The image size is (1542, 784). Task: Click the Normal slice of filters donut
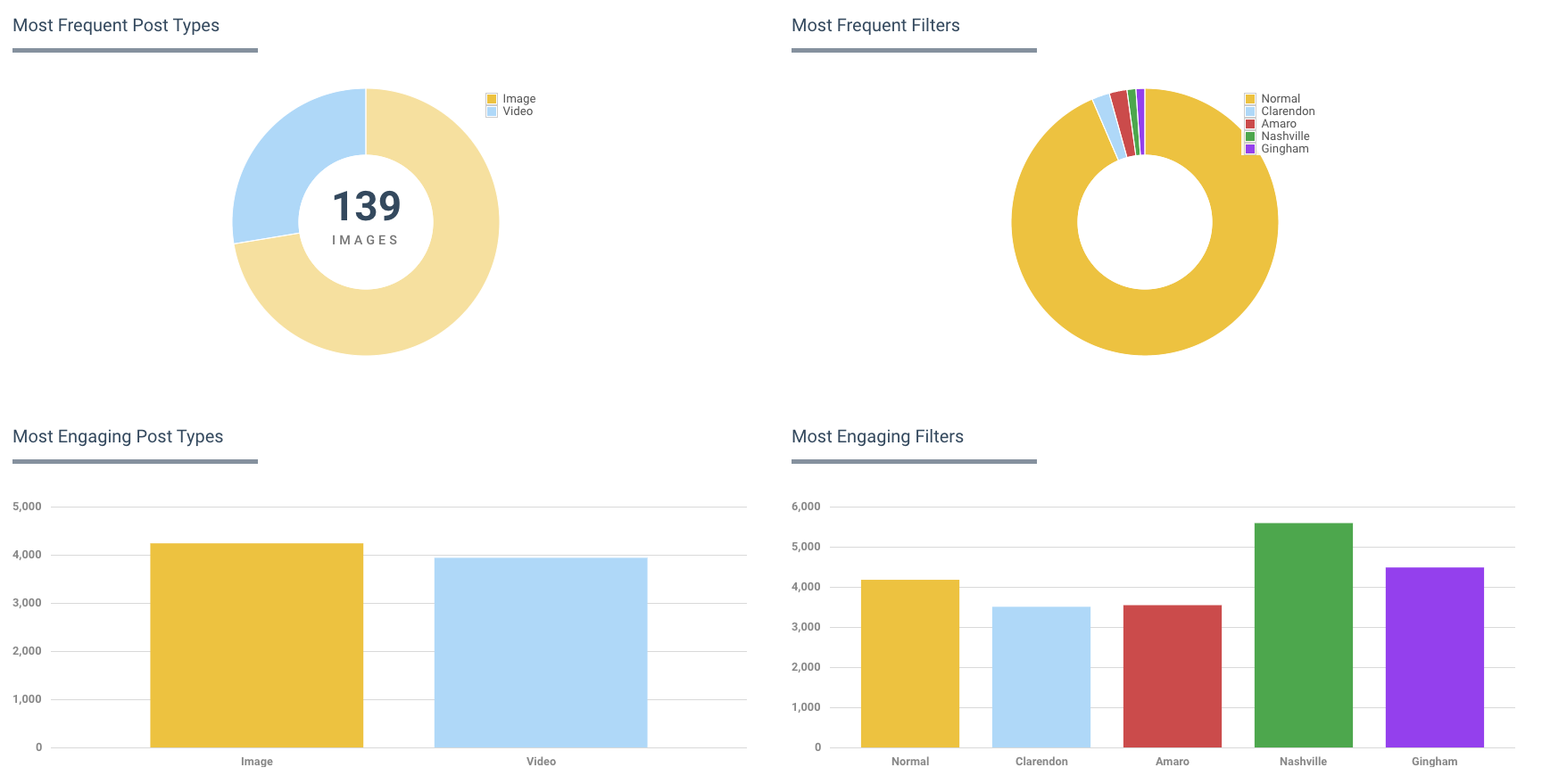[1145, 323]
